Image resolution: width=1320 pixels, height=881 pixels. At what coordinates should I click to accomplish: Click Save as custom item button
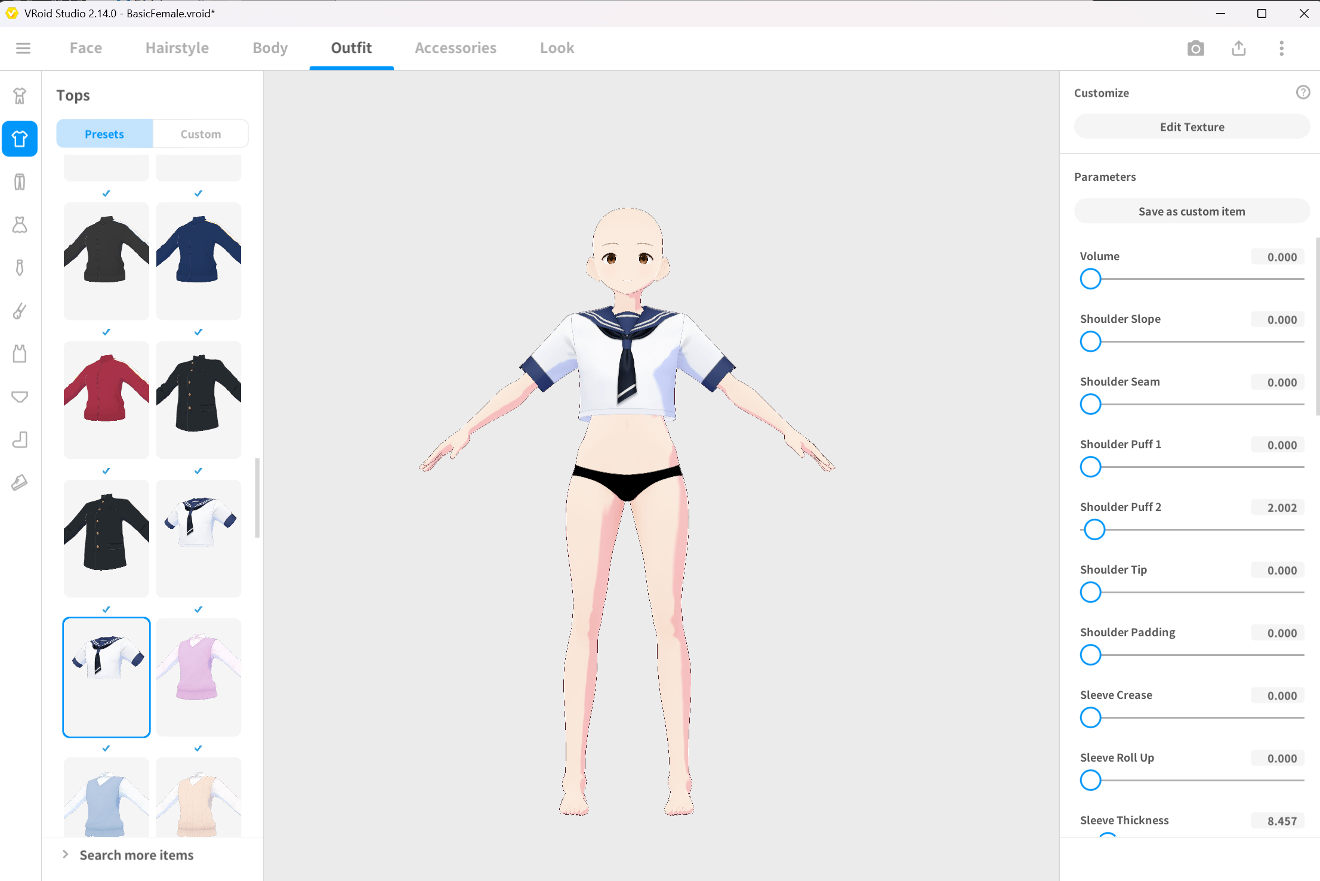point(1192,211)
